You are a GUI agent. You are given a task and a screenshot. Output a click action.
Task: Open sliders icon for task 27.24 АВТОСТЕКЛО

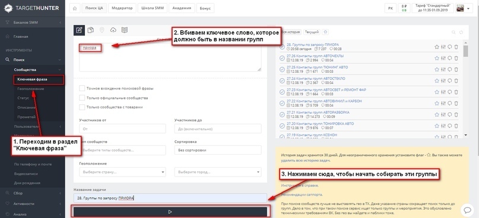pyautogui.click(x=443, y=81)
